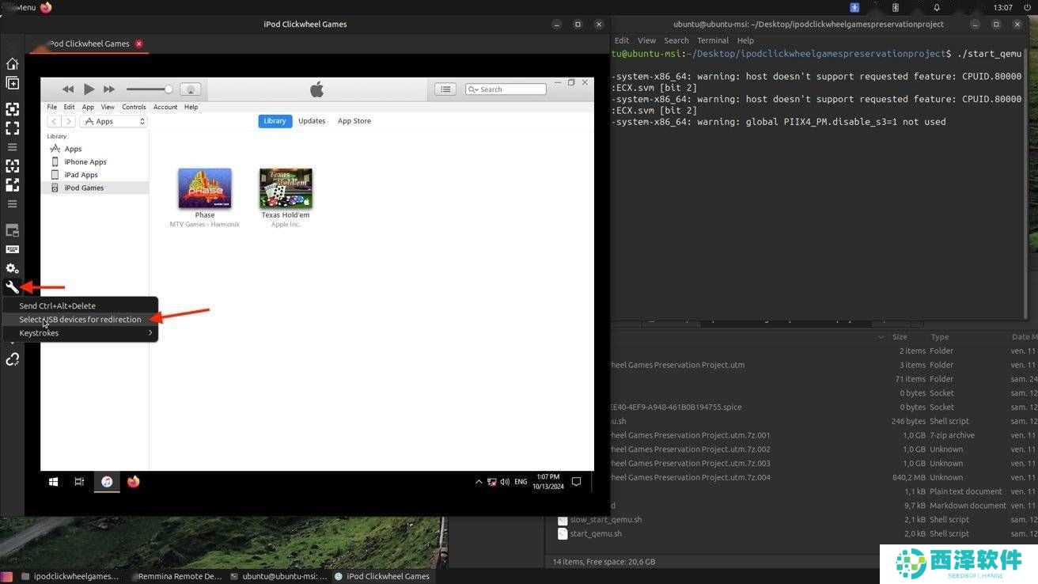Adjust the iTunes volume slider
1038x584 pixels.
tap(149, 89)
